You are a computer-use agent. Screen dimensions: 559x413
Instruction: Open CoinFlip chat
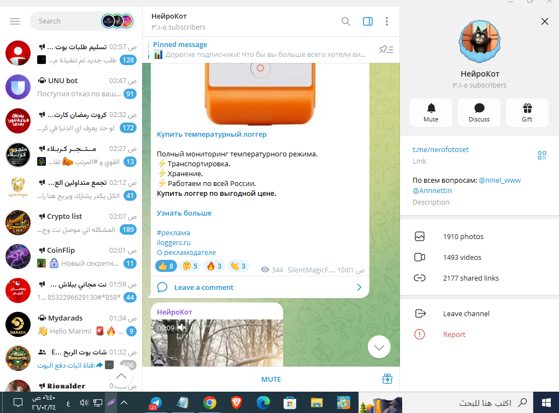click(71, 257)
